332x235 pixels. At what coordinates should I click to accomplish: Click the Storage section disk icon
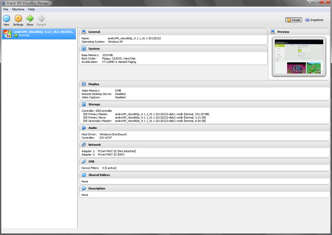(x=84, y=104)
